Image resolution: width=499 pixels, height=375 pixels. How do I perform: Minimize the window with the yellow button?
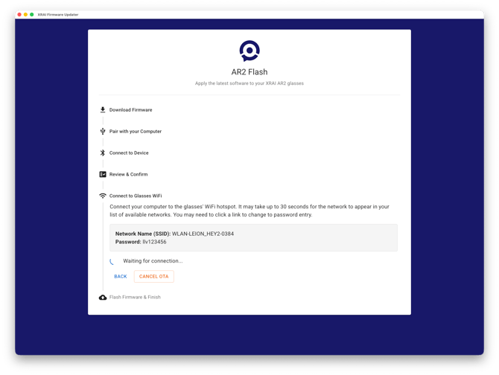(25, 15)
